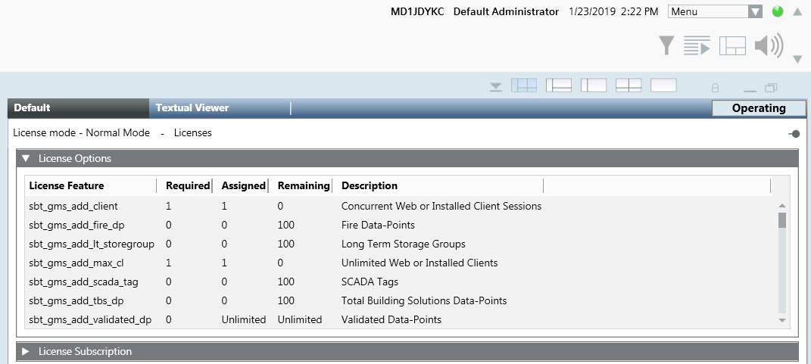Click the pane layout icon beside speaker

tap(732, 46)
